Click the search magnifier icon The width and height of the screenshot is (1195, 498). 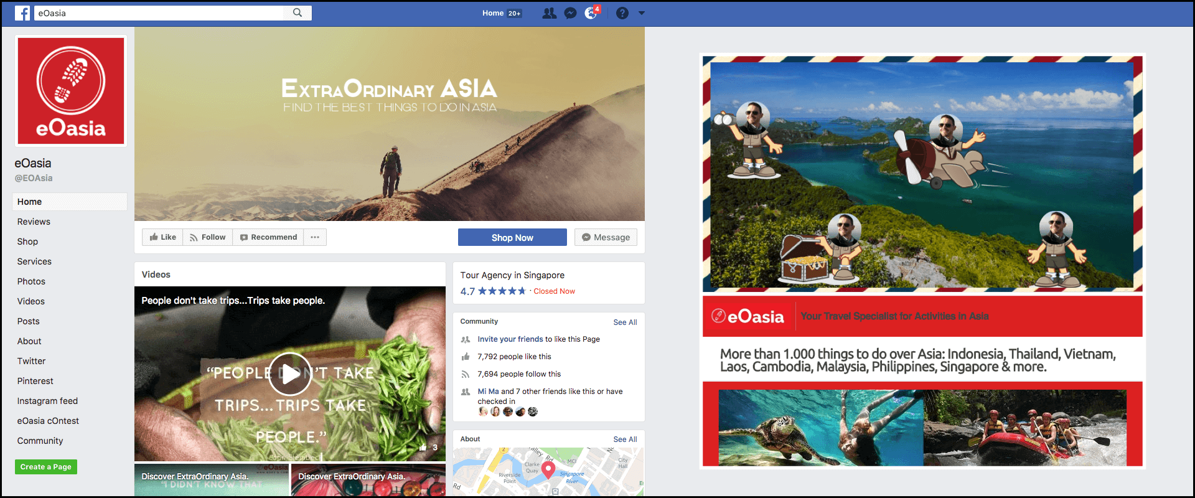pos(298,12)
